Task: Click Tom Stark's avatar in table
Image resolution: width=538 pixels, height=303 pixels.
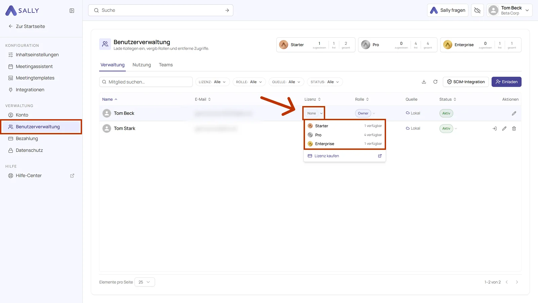Action: point(107,129)
